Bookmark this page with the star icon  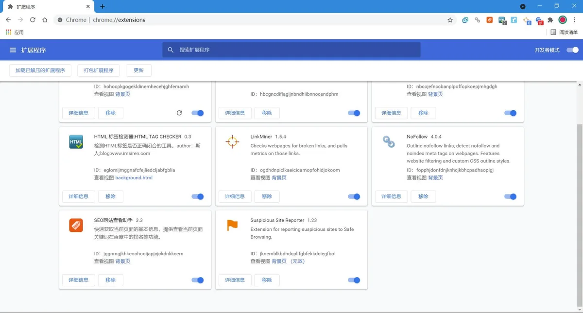tap(450, 20)
